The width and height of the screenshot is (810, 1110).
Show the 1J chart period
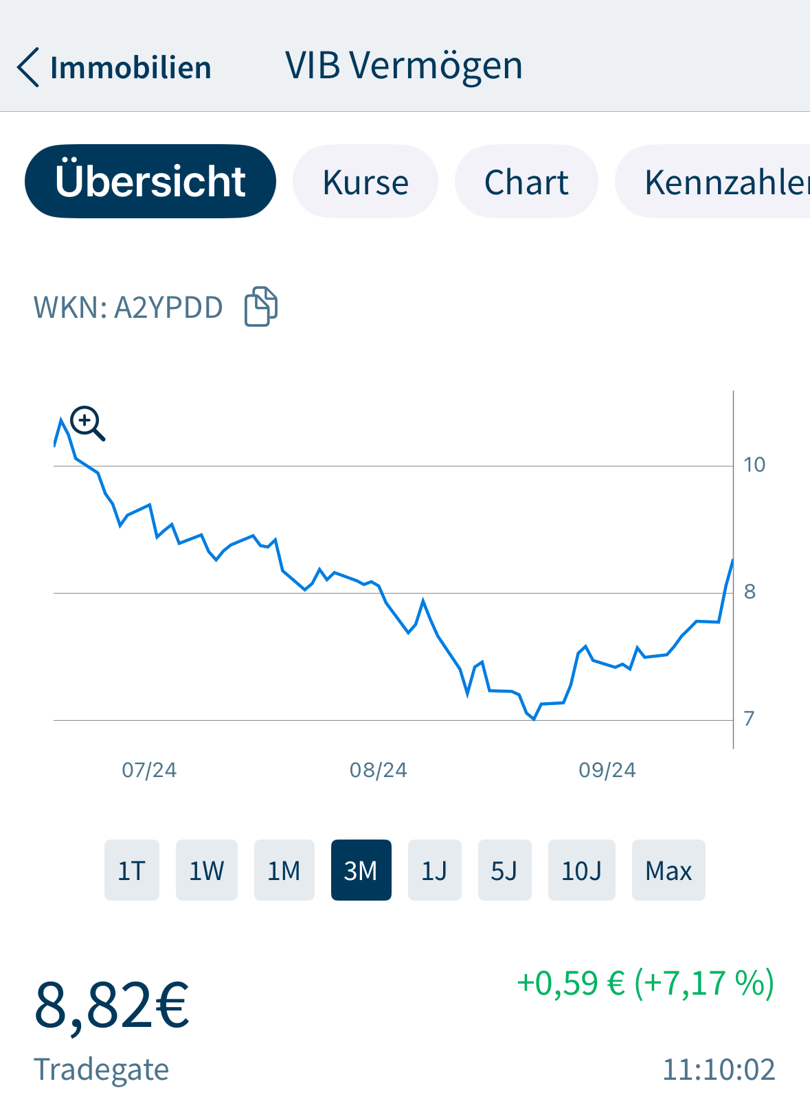(434, 870)
